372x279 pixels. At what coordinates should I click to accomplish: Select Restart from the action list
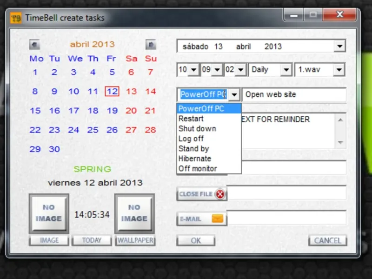(209, 119)
